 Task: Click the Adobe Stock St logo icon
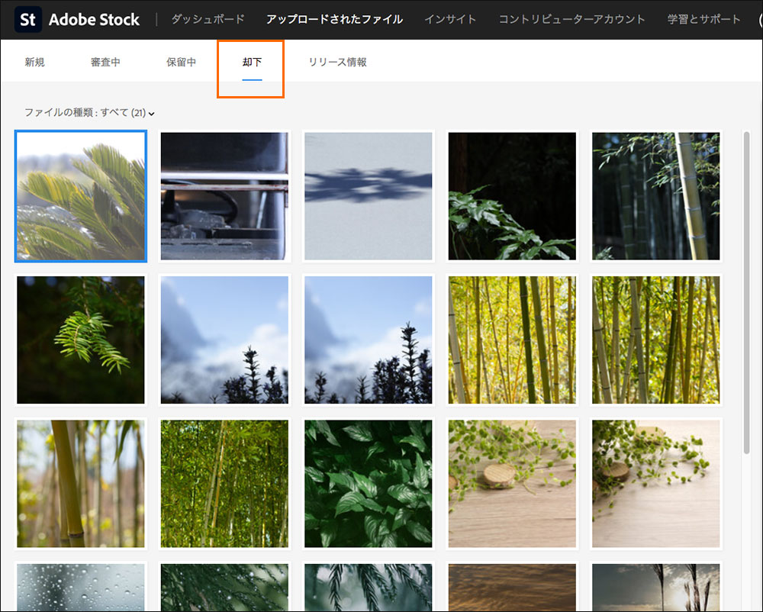(x=28, y=19)
